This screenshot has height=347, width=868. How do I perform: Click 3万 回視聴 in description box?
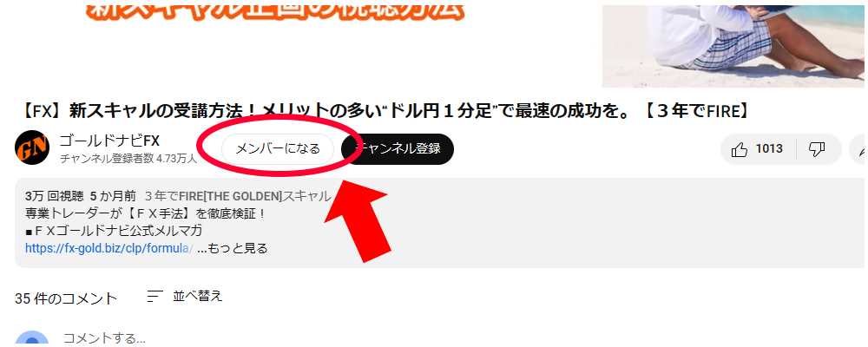(54, 196)
